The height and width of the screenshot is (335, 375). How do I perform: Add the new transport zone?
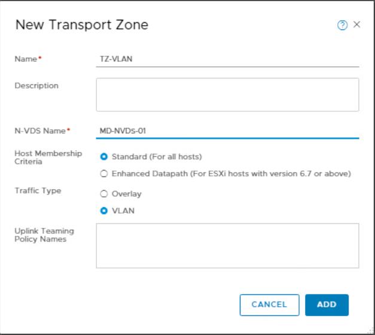327,305
